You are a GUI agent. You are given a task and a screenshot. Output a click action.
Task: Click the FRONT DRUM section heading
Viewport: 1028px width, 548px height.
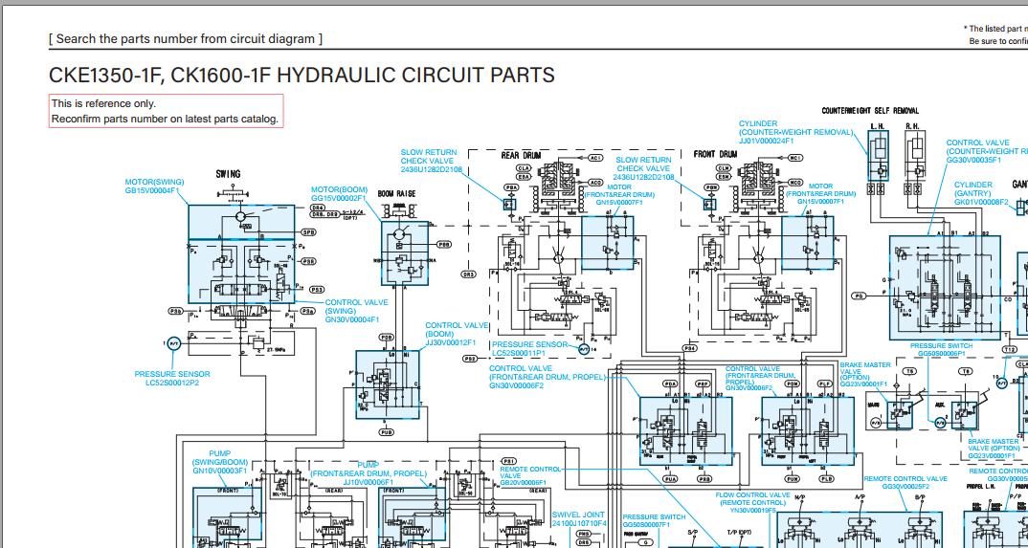(x=715, y=155)
